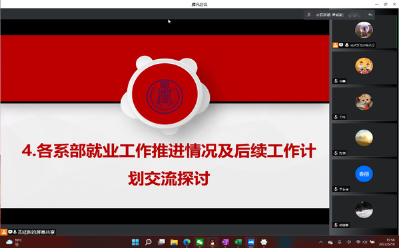Viewport: 399px width, 248px height.
Task: Click the muted microphone icon in top toolbar
Action: [308, 15]
